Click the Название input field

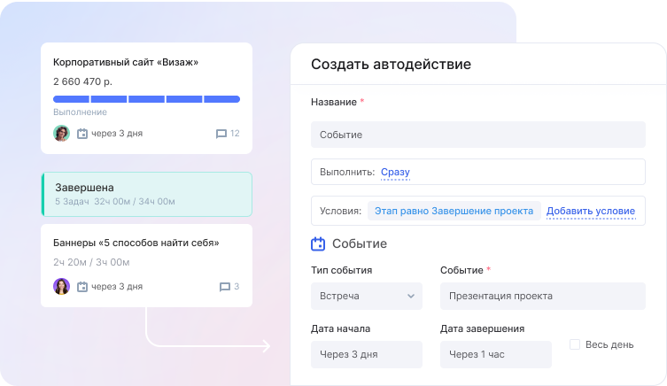[x=477, y=135]
